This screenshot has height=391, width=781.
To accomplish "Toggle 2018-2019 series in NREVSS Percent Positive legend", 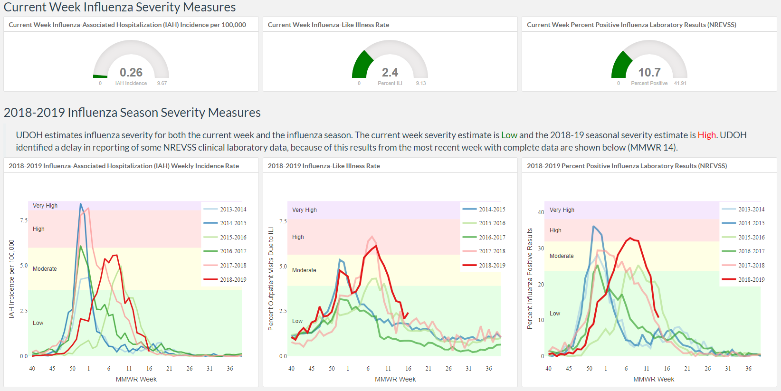I will coord(743,280).
